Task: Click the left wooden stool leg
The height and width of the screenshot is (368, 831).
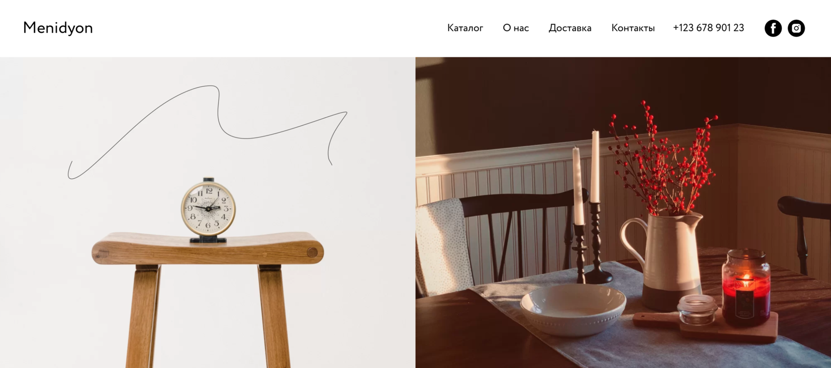Action: point(143,317)
